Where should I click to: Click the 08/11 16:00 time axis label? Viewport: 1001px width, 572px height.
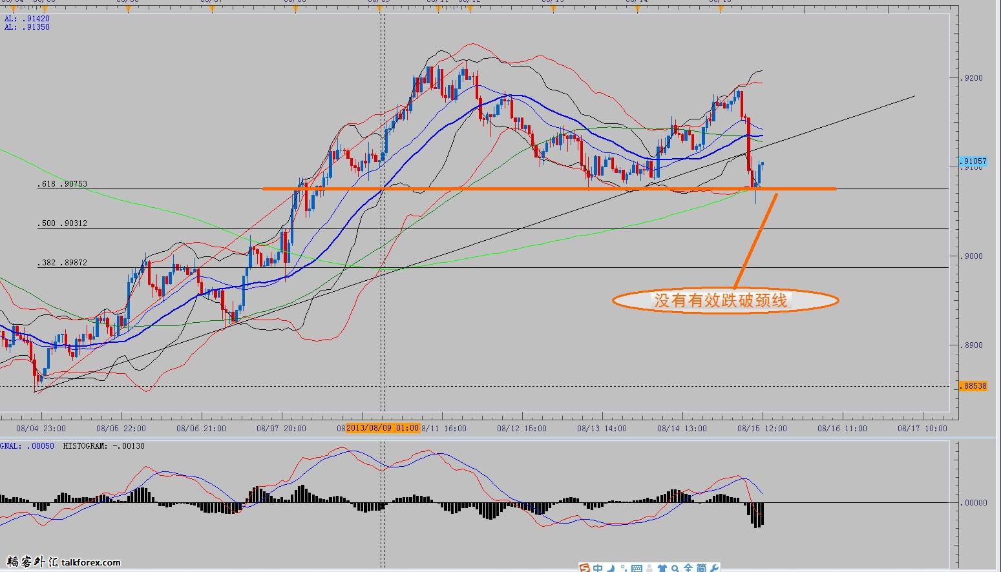(444, 428)
